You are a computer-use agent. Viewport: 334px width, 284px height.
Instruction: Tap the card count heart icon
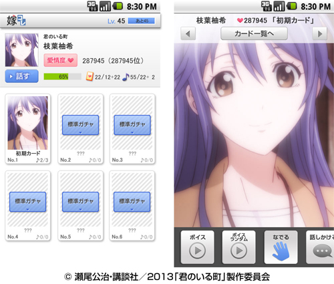pos(90,77)
